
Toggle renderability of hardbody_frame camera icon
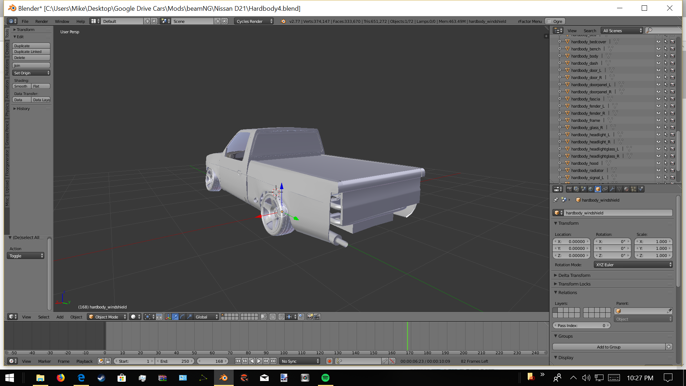click(x=672, y=120)
